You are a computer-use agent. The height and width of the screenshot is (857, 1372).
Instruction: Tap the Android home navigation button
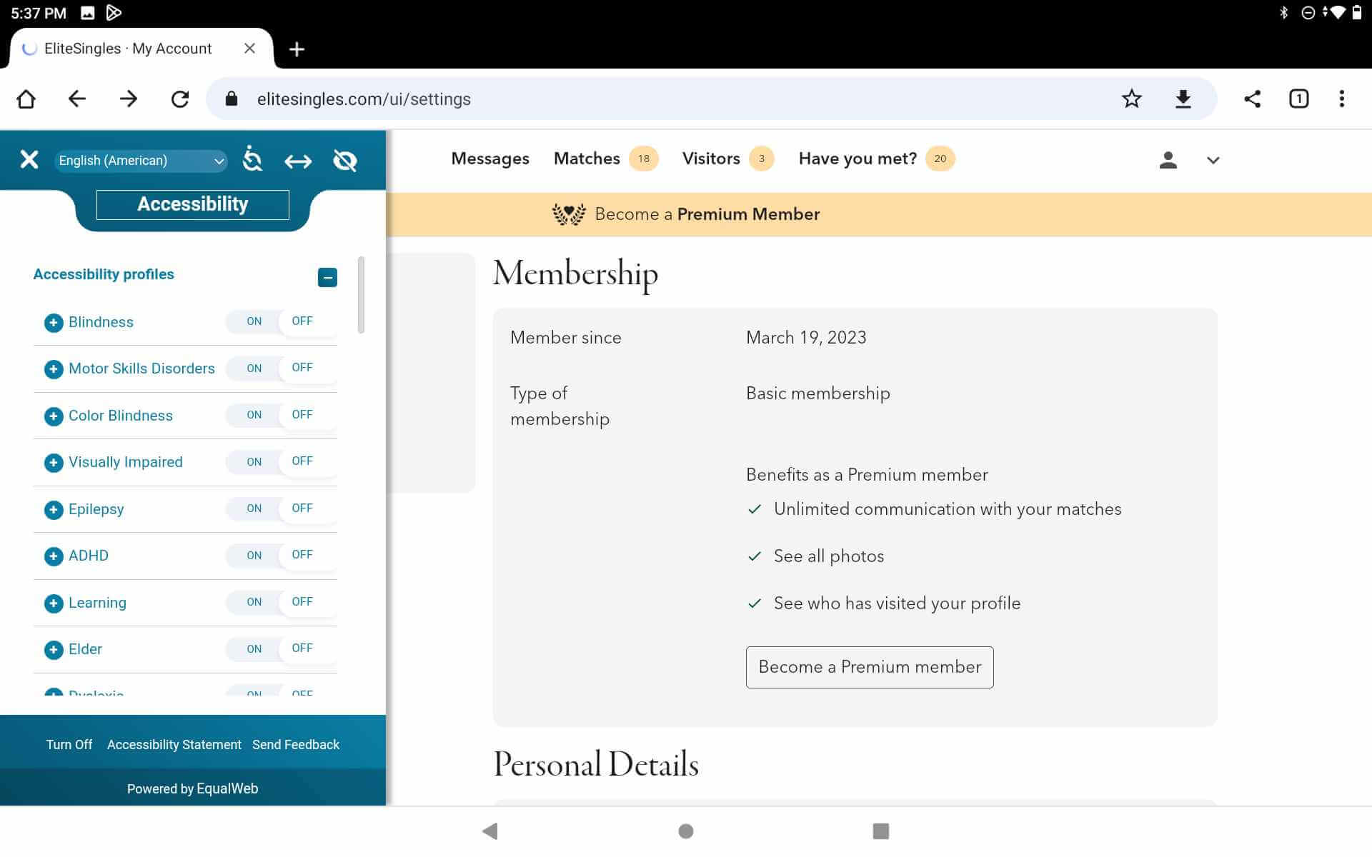pyautogui.click(x=686, y=831)
